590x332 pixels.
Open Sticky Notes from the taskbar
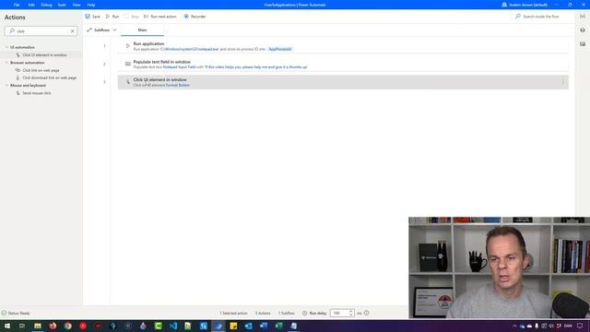point(233,326)
